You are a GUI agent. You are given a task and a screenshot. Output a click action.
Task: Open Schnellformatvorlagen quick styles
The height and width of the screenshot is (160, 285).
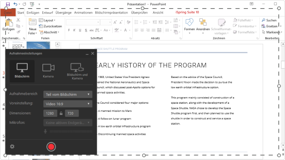[221, 27]
